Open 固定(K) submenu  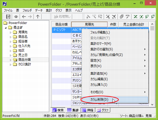[115, 60]
